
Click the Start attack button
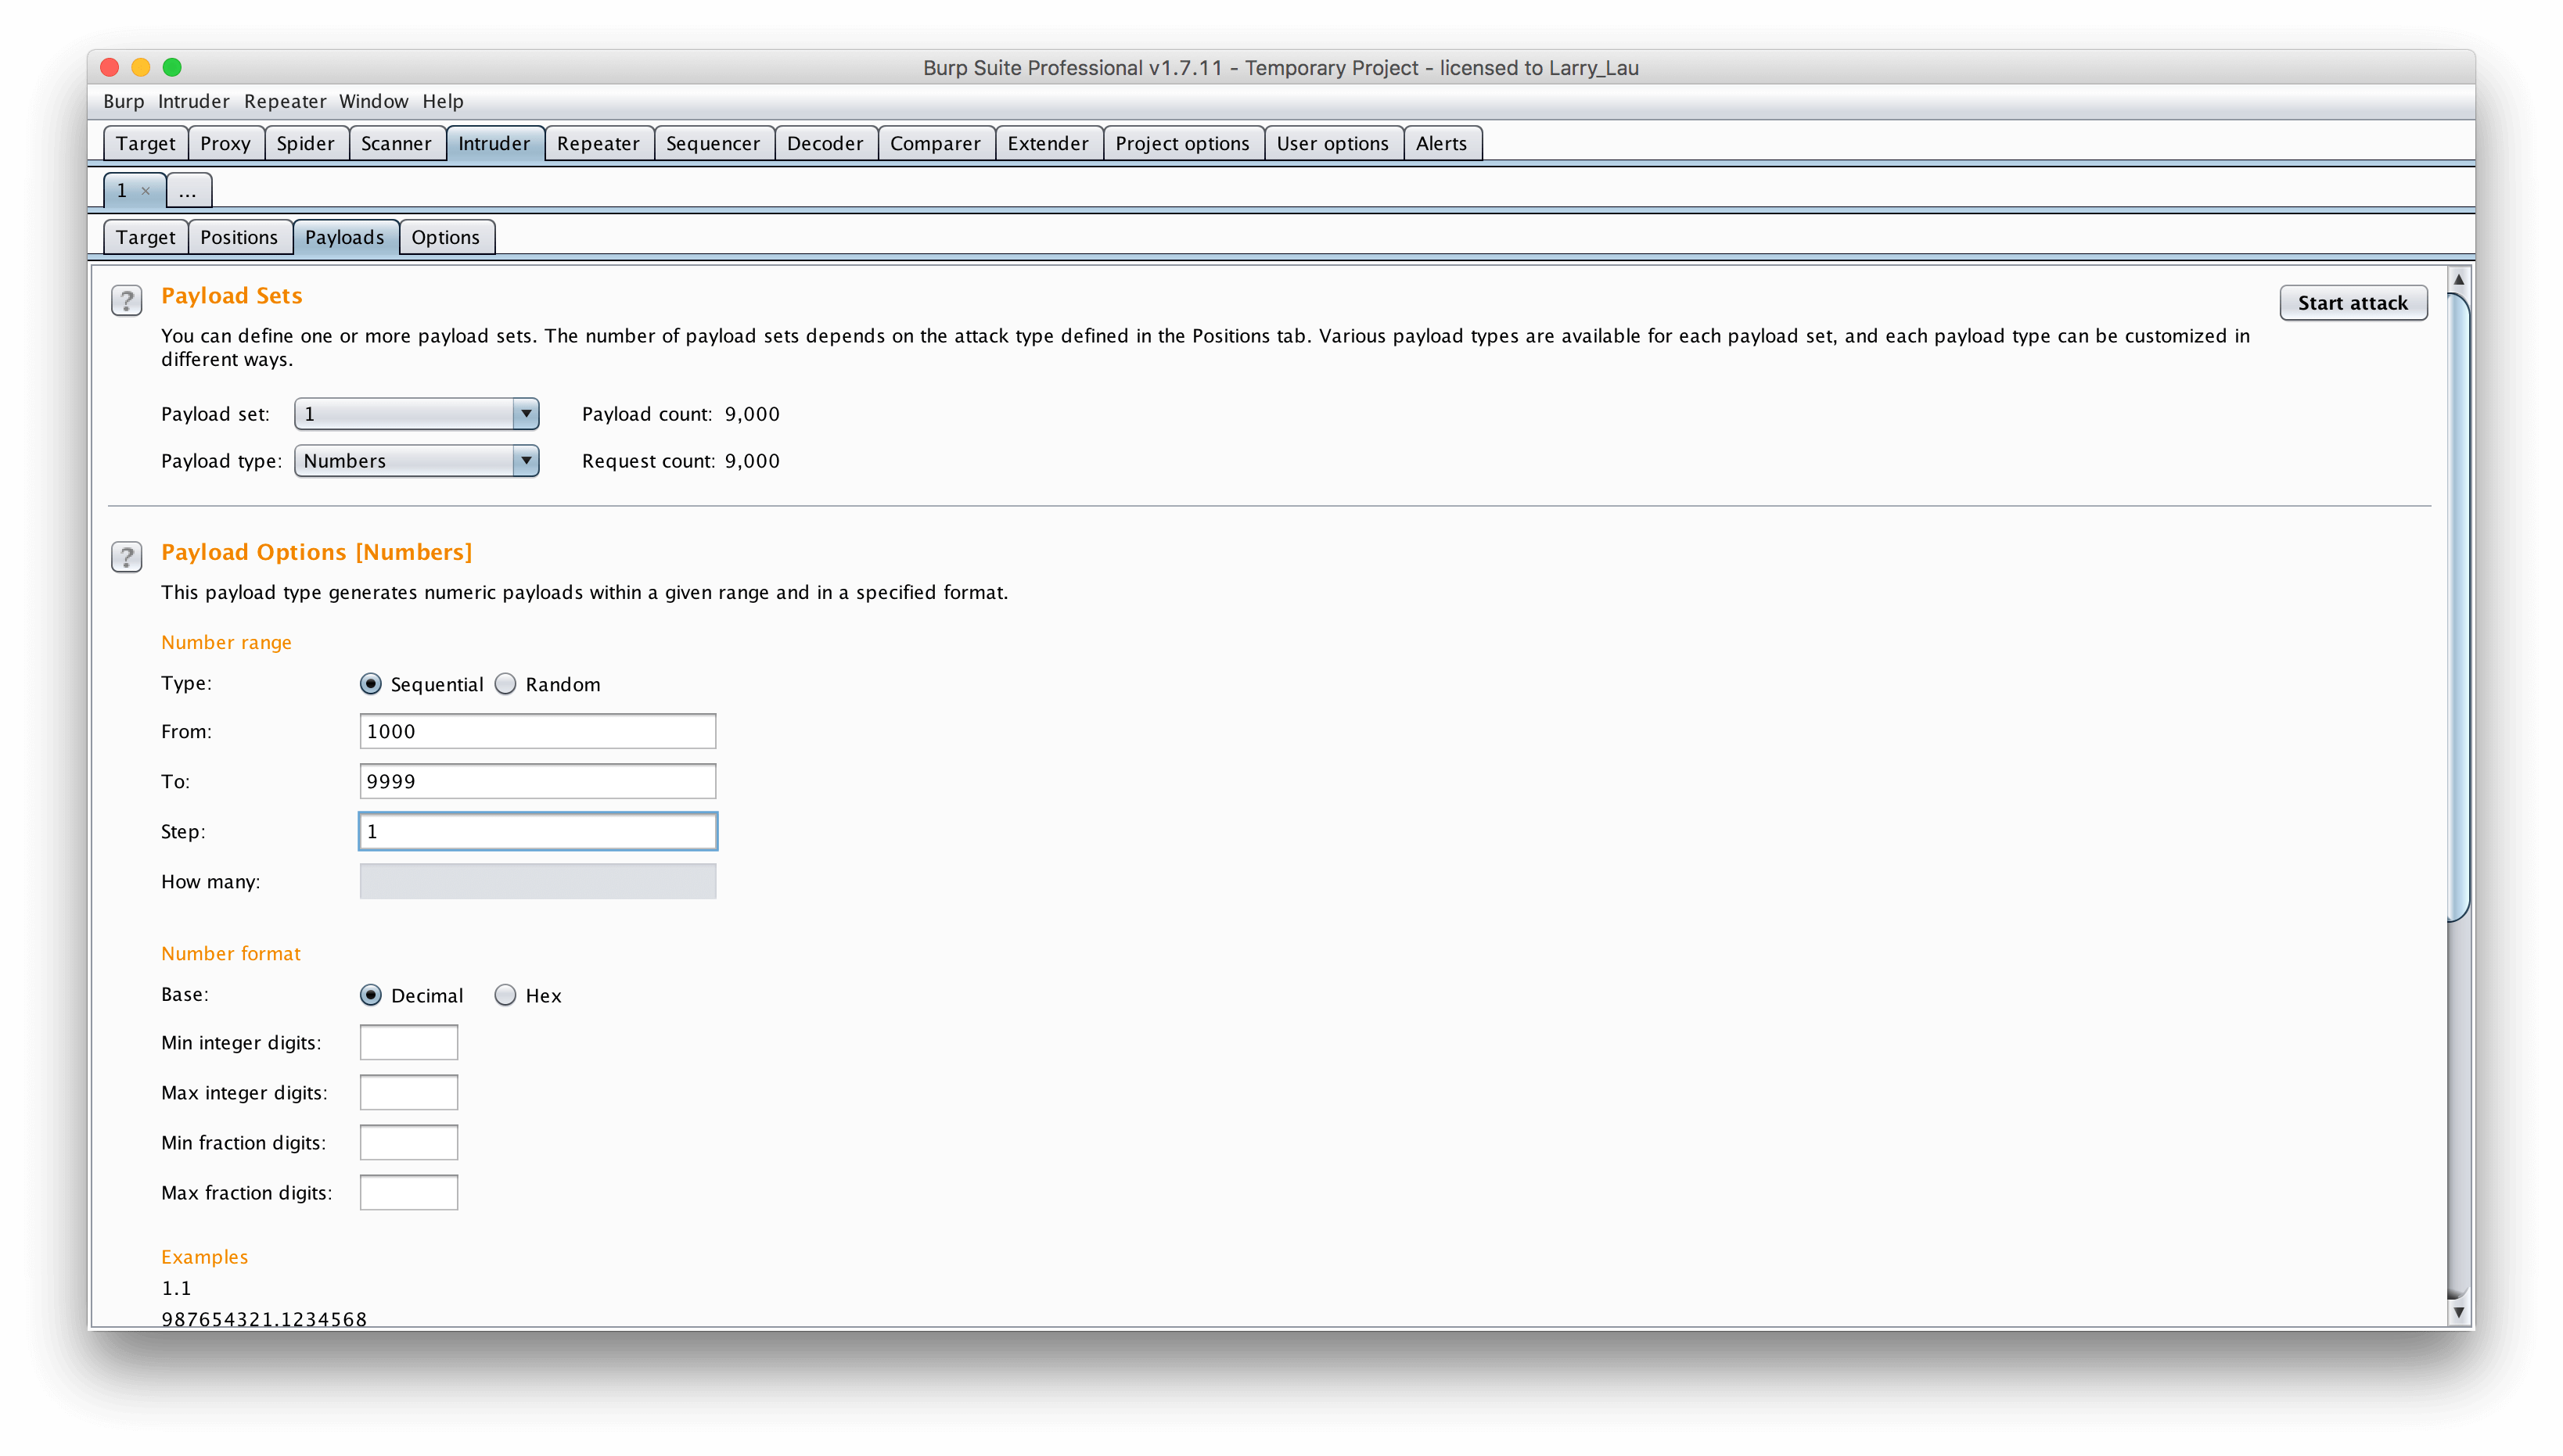coord(2352,303)
